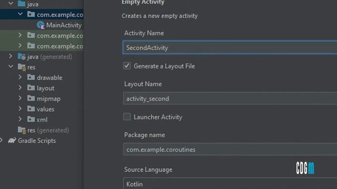Click the MainActivity Kotlin class icon
Viewport: 337px width, 189px height.
coord(41,25)
